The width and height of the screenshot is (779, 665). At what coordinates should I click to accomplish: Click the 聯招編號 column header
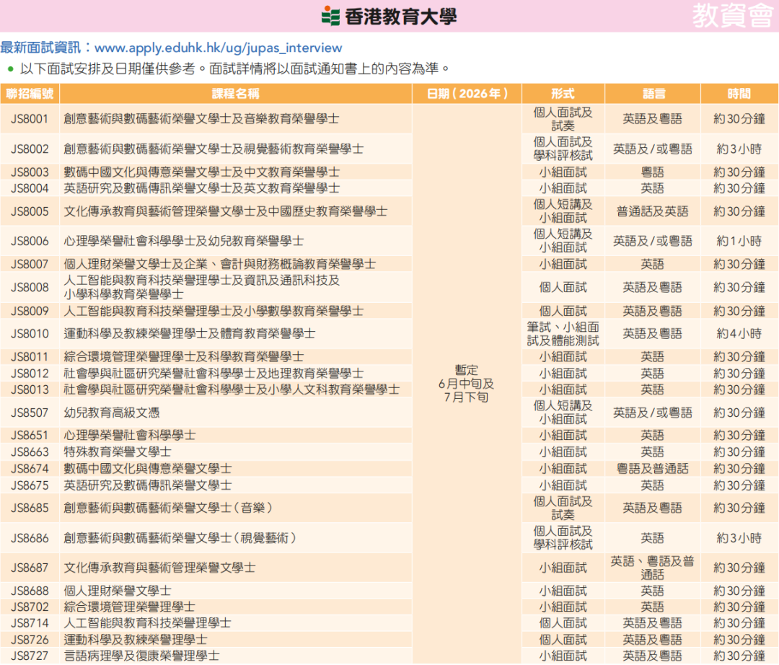(x=28, y=94)
